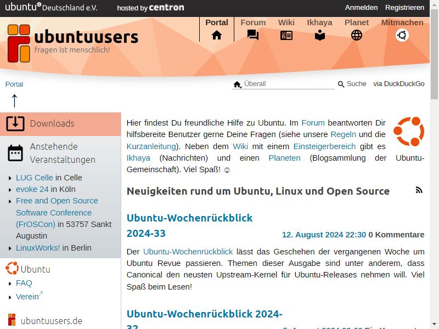This screenshot has width=439, height=329.
Task: Follow the Ikhaya link in intro text
Action: (138, 158)
